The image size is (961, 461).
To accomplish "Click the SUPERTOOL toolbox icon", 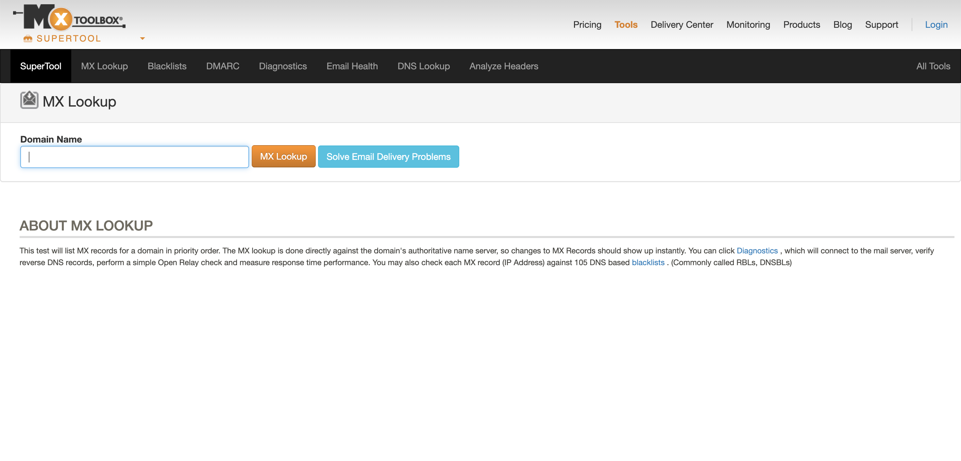I will (x=28, y=38).
